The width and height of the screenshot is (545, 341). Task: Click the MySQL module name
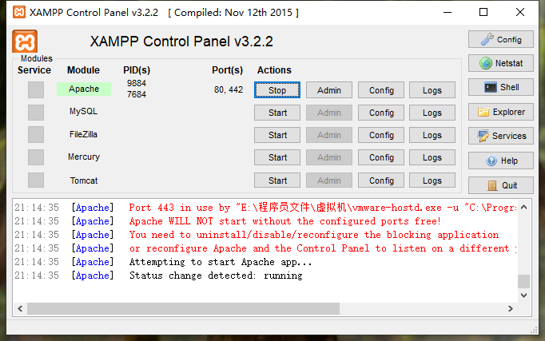click(x=83, y=111)
